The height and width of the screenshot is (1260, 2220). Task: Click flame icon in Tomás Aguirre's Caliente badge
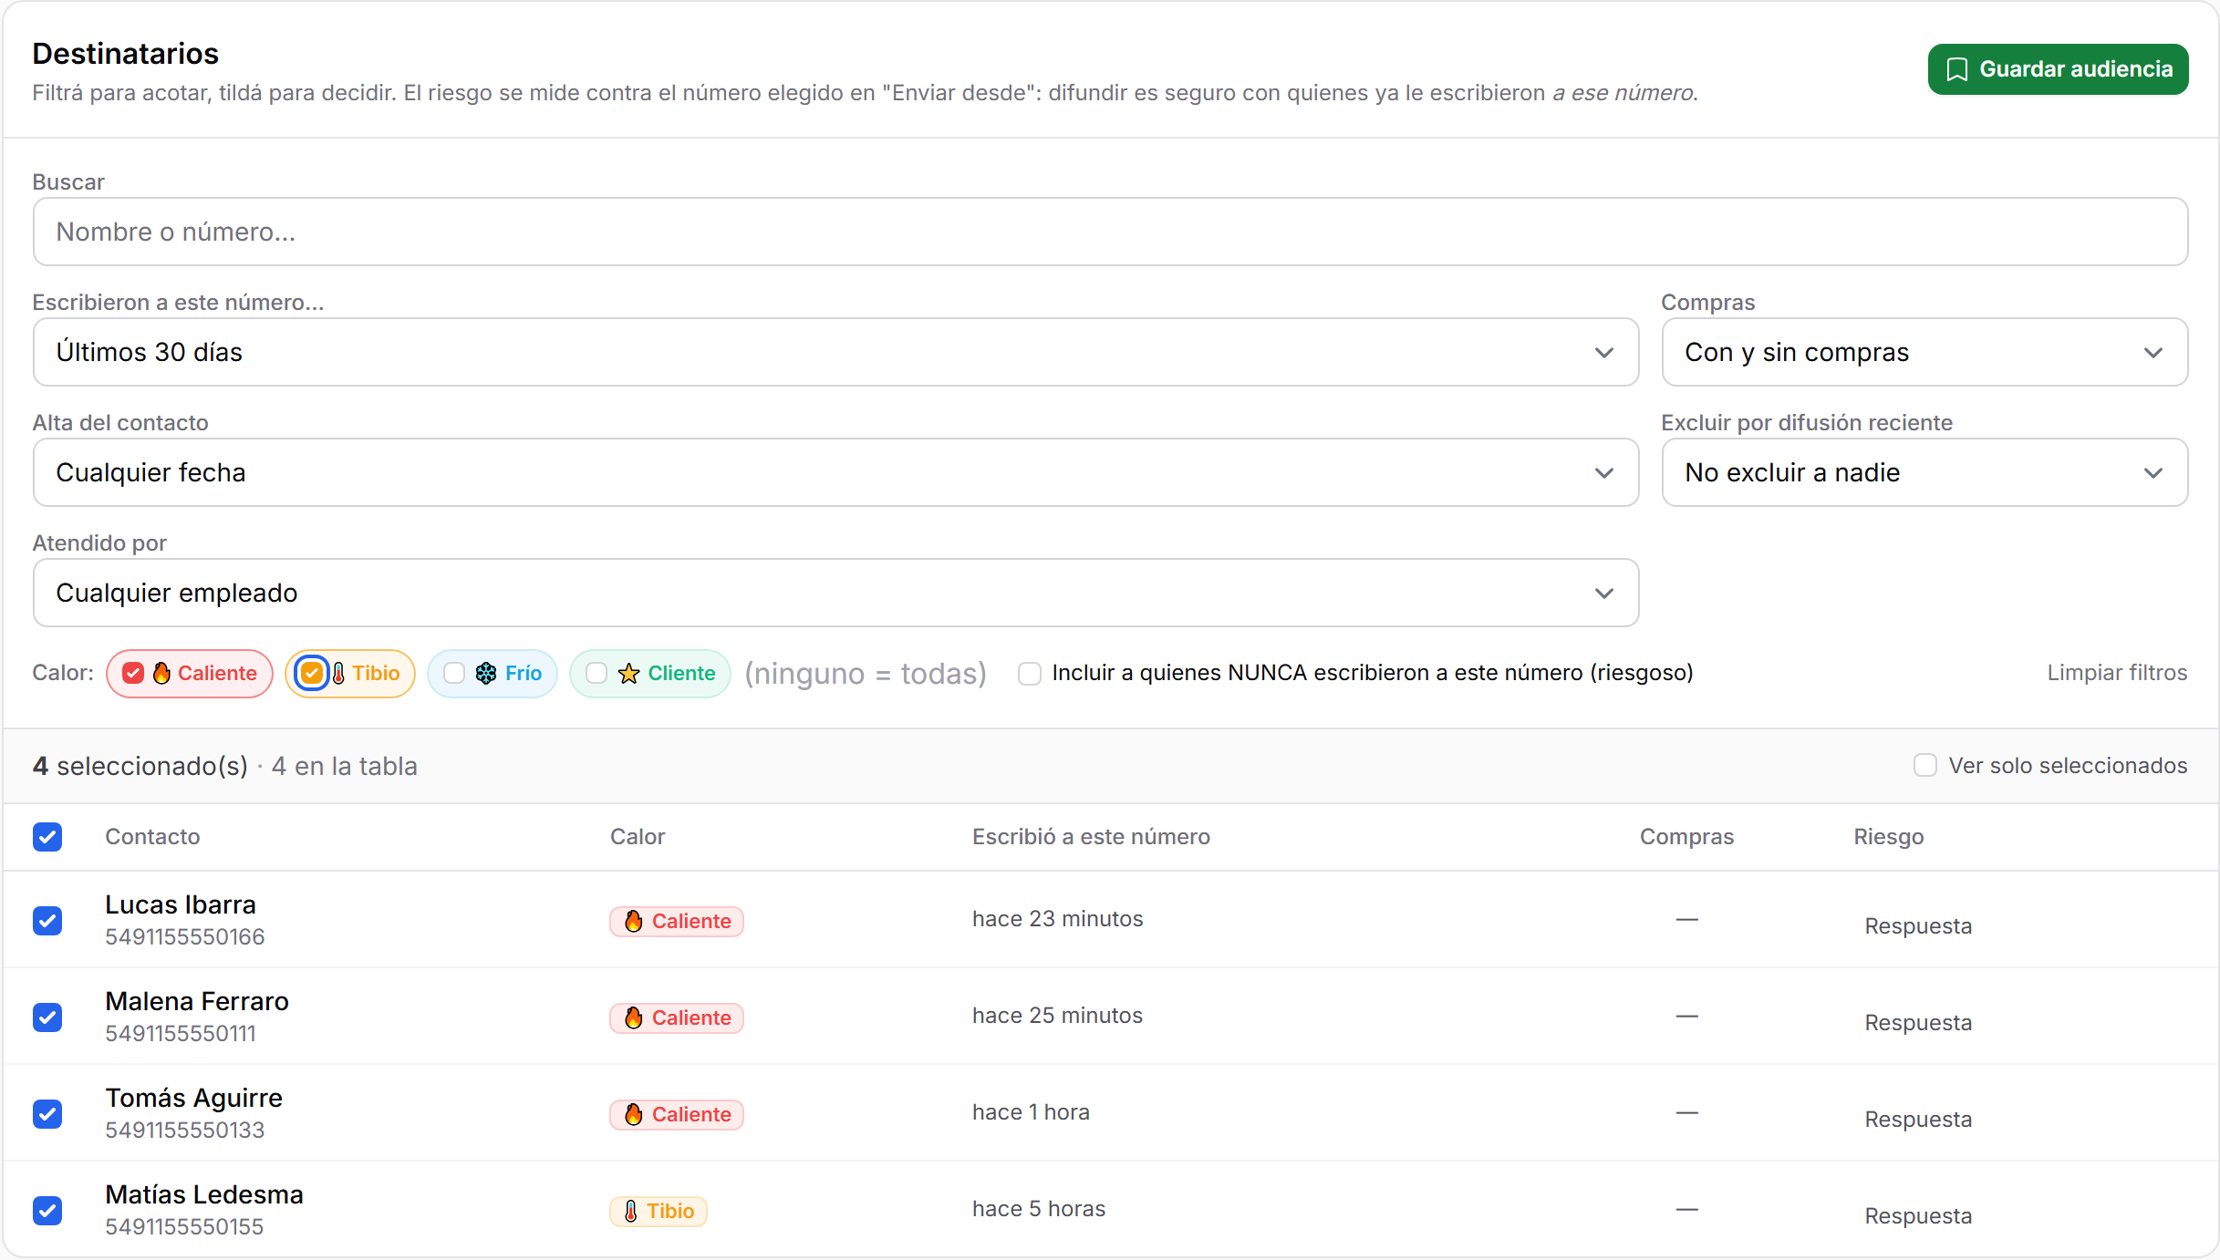(633, 1114)
